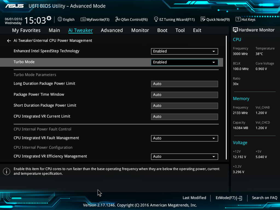Viewport: 280px width, 210px height.
Task: Click memory frequency 2133 MHz
Action: (240, 113)
